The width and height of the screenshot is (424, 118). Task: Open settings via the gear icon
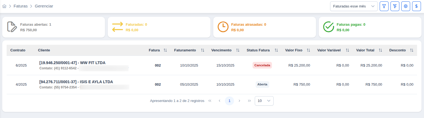[x=406, y=6]
